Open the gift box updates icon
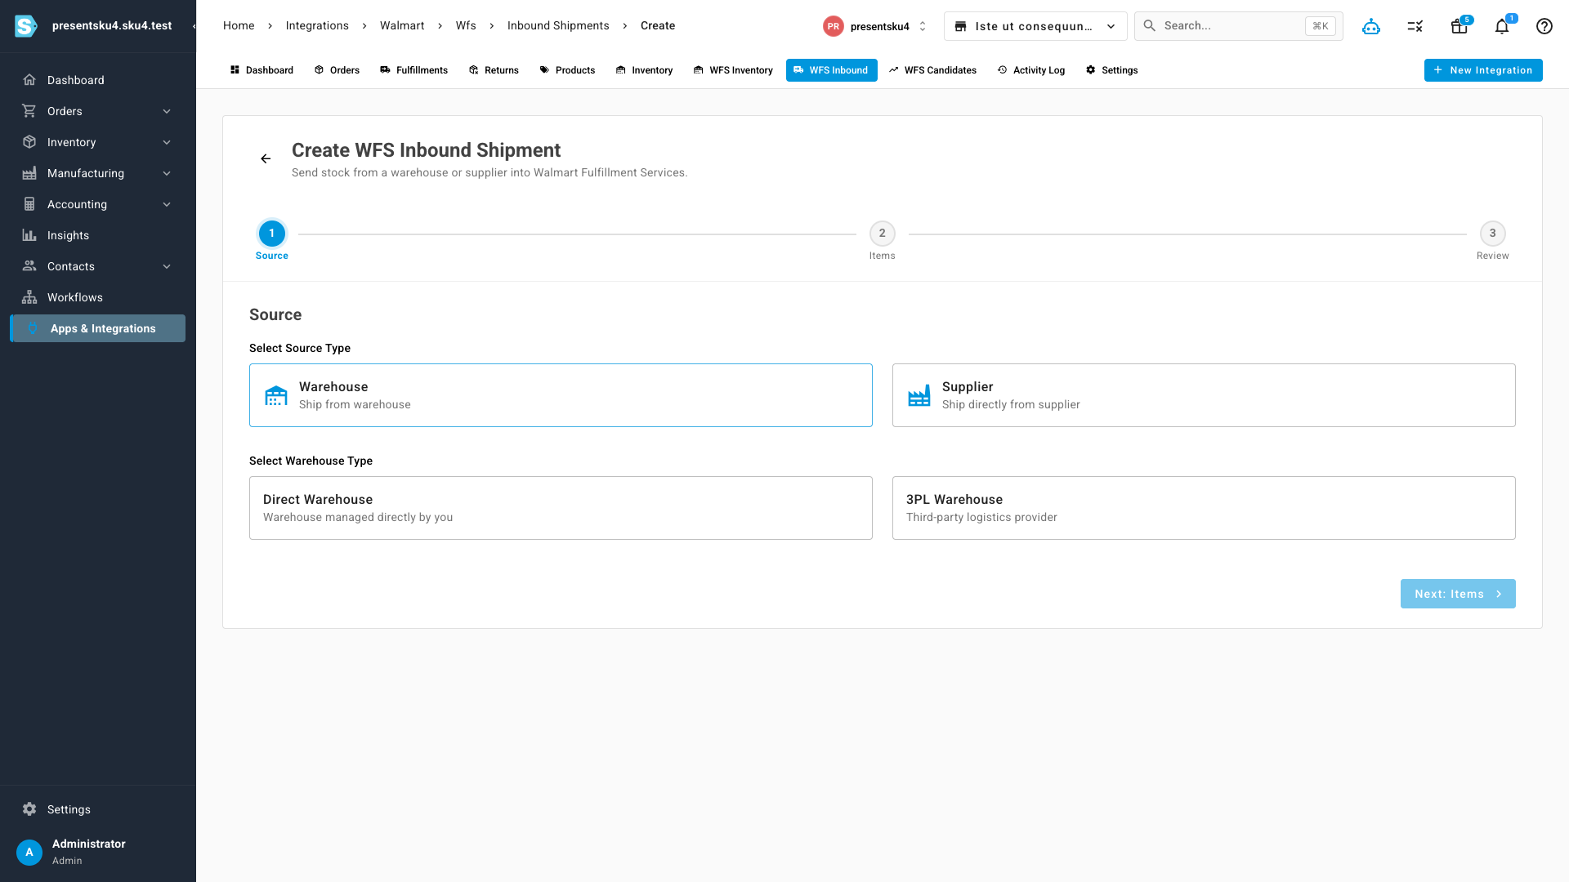1569x882 pixels. (x=1459, y=26)
